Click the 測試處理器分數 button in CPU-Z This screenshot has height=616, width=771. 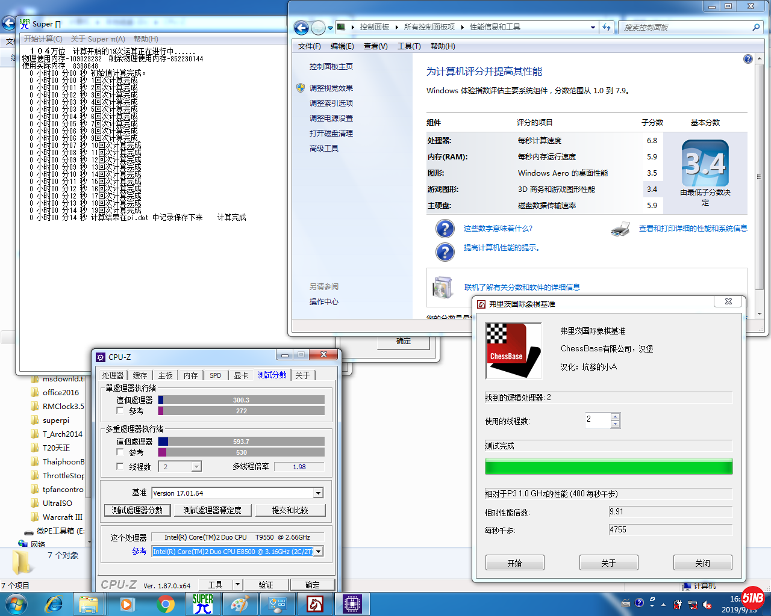[x=137, y=510]
